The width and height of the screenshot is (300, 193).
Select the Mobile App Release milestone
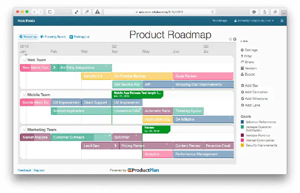click(x=137, y=94)
